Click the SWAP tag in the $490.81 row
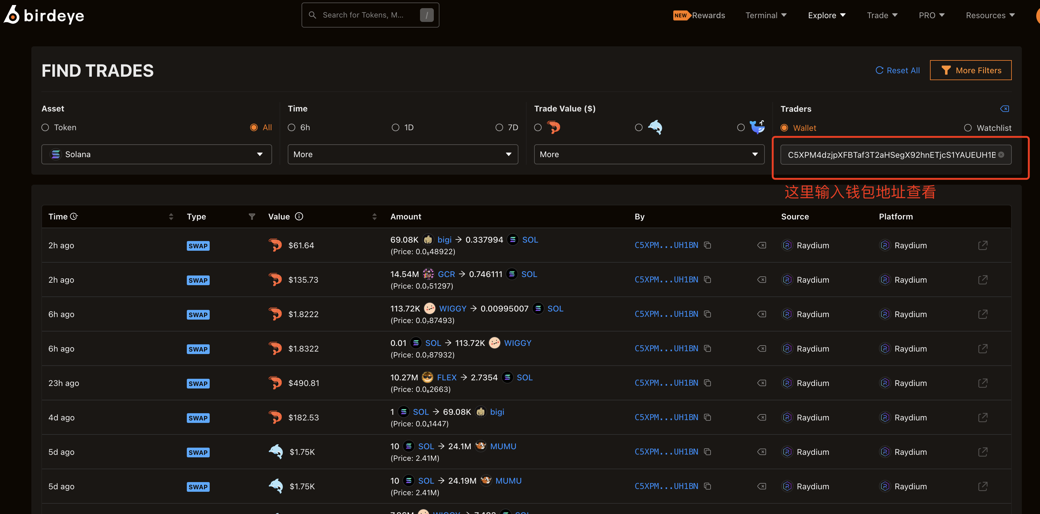The width and height of the screenshot is (1040, 514). coord(198,383)
